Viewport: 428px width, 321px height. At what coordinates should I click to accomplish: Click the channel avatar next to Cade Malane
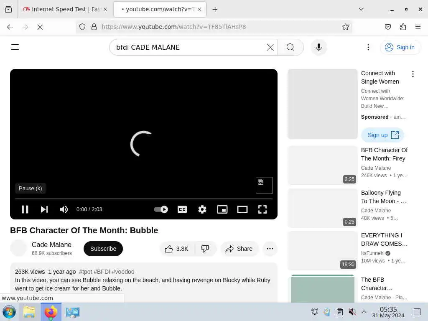click(x=18, y=248)
